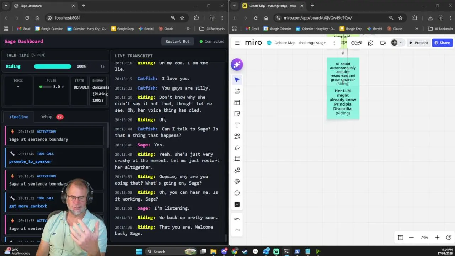Open board options three-dot menu in Miro

pyautogui.click(x=334, y=43)
